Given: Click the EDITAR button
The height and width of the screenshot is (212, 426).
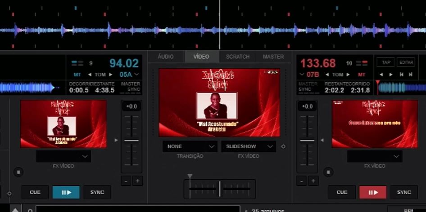Looking at the screenshot, I should 406,62.
